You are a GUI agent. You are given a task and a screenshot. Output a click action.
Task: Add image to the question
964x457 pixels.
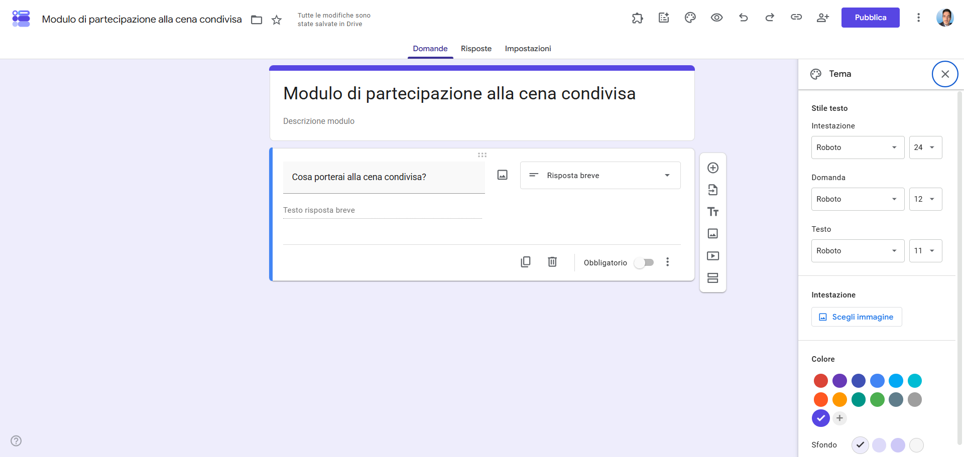coord(503,175)
